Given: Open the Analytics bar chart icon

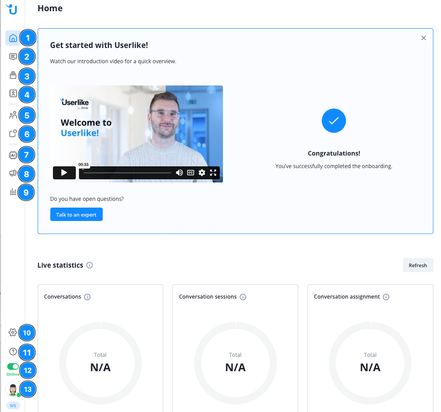Looking at the screenshot, I should tap(13, 192).
